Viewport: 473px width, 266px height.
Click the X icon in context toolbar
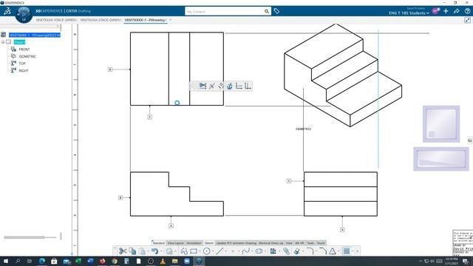click(x=212, y=86)
